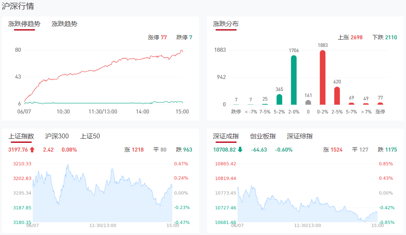406x235 pixels.
Task: Click the 涨跌分布 panel title
Action: pyautogui.click(x=226, y=24)
